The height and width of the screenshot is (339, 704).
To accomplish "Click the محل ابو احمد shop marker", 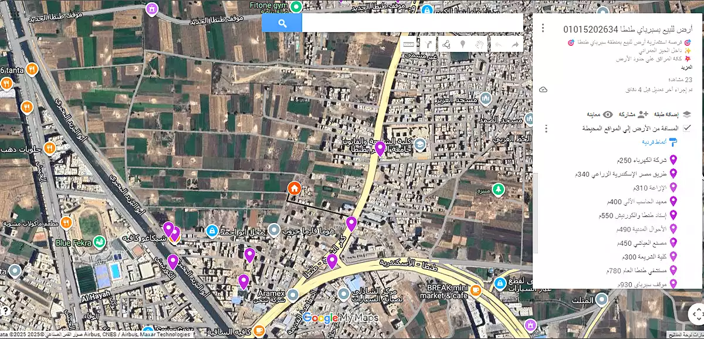I will pyautogui.click(x=212, y=231).
